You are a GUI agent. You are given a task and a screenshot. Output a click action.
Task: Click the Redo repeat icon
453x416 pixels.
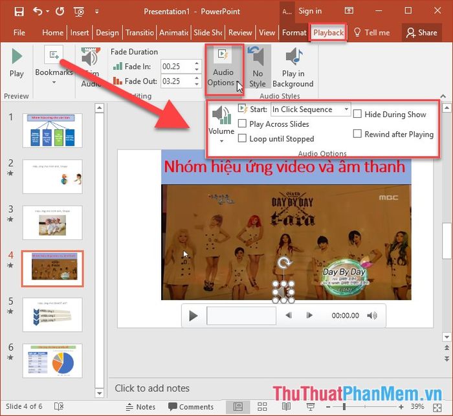pos(60,11)
